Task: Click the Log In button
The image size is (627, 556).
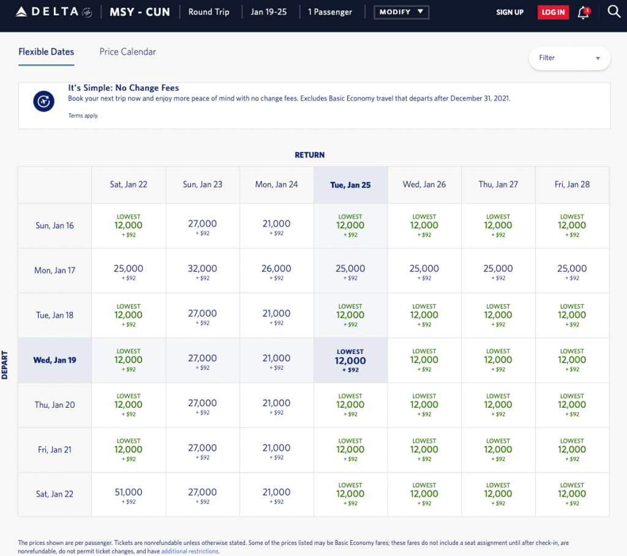Action: point(553,12)
